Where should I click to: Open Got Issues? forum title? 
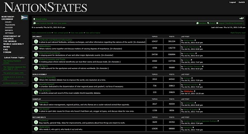tap(44, 109)
